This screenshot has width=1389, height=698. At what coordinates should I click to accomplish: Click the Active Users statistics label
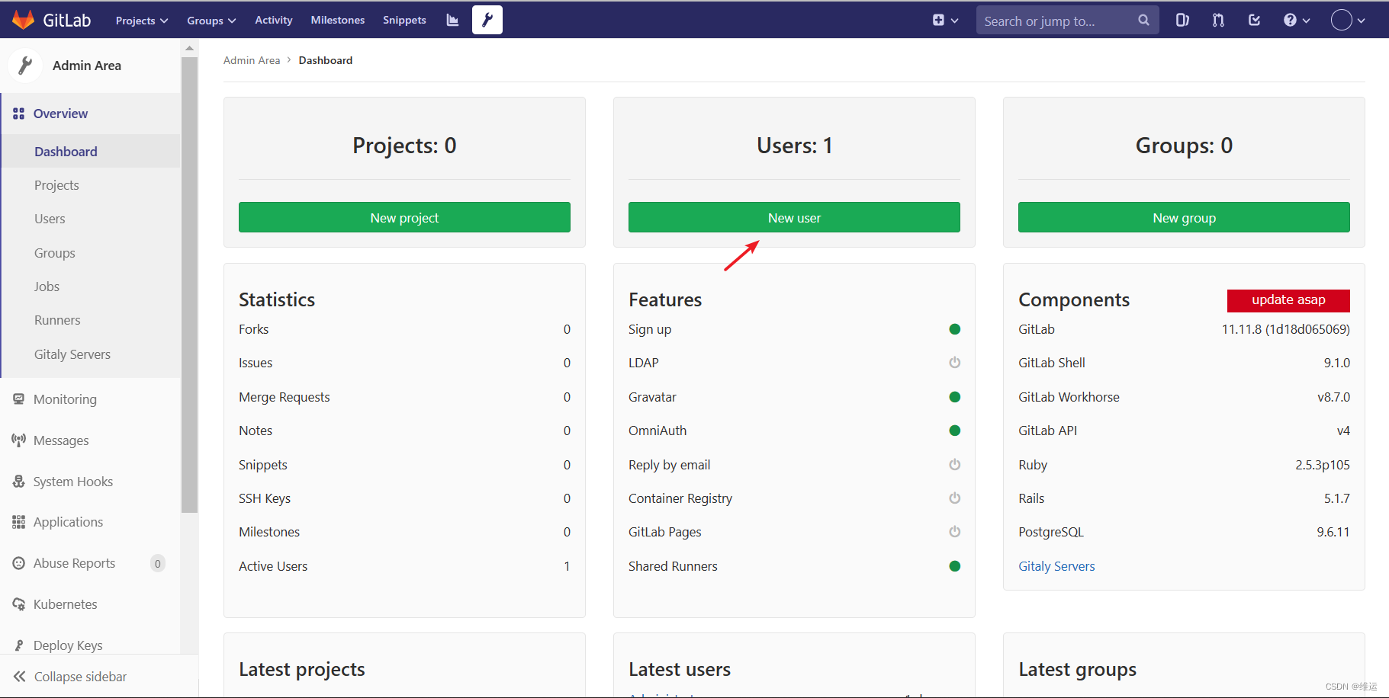coord(273,566)
